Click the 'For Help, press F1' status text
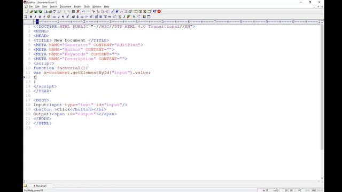 33,190
